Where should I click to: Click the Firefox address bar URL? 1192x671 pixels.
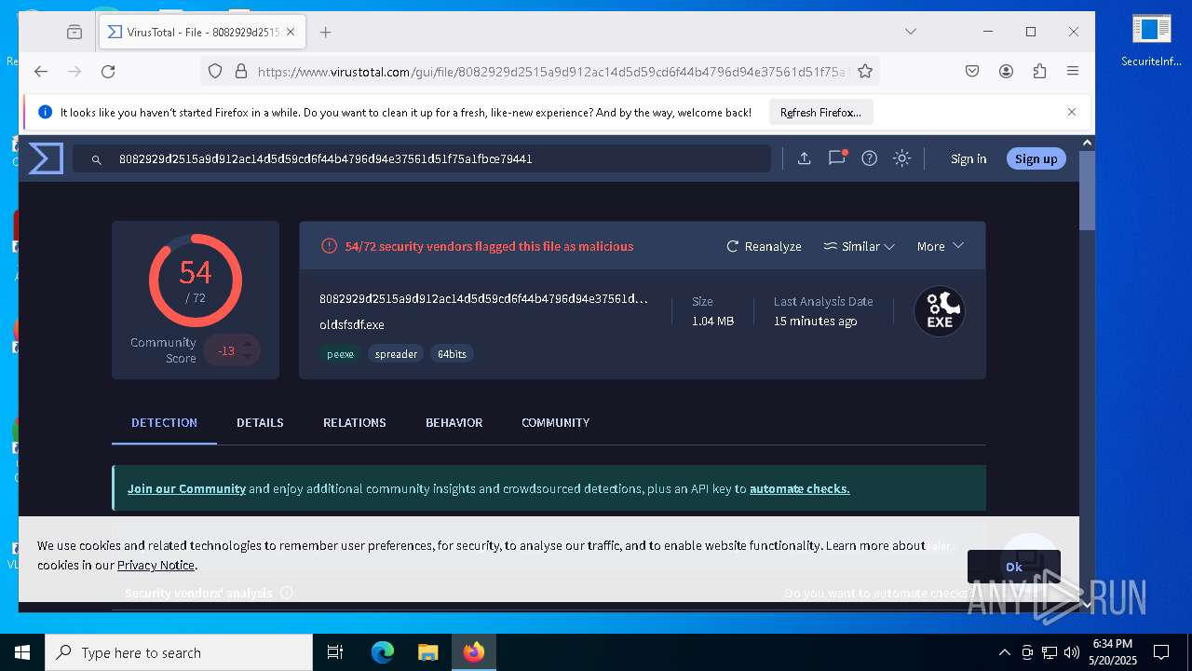tap(552, 72)
